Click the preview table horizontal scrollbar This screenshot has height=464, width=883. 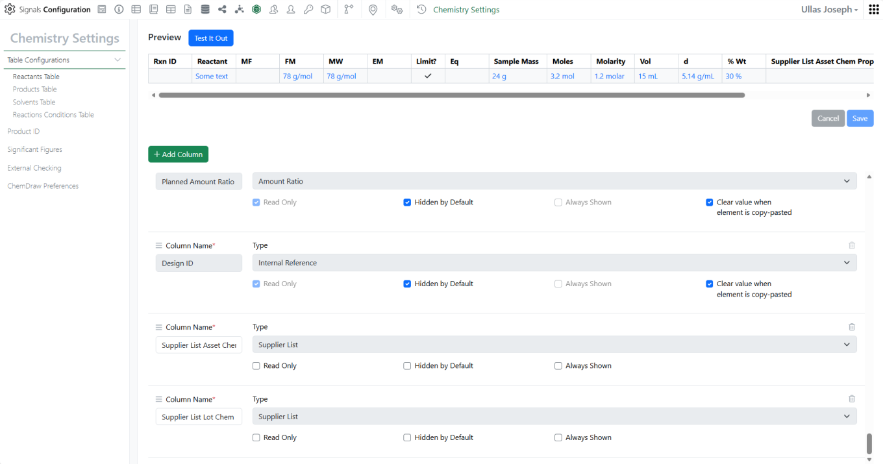[x=451, y=95]
